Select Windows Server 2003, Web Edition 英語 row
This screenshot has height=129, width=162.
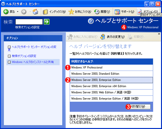click(x=111, y=92)
